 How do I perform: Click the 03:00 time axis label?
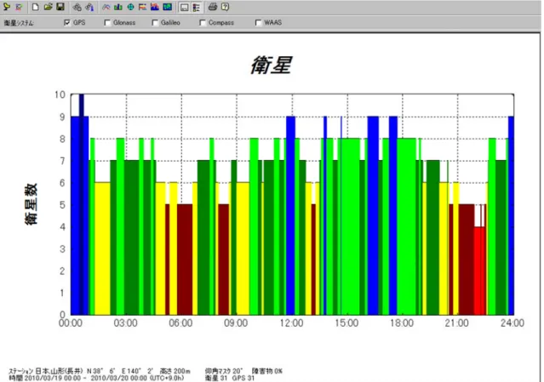pos(126,323)
